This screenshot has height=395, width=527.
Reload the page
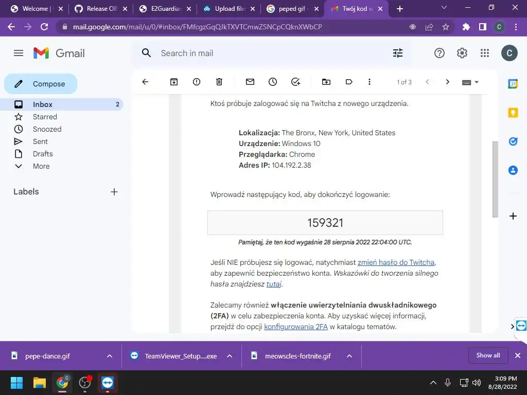tap(44, 27)
